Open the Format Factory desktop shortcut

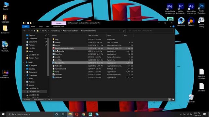coord(201,22)
